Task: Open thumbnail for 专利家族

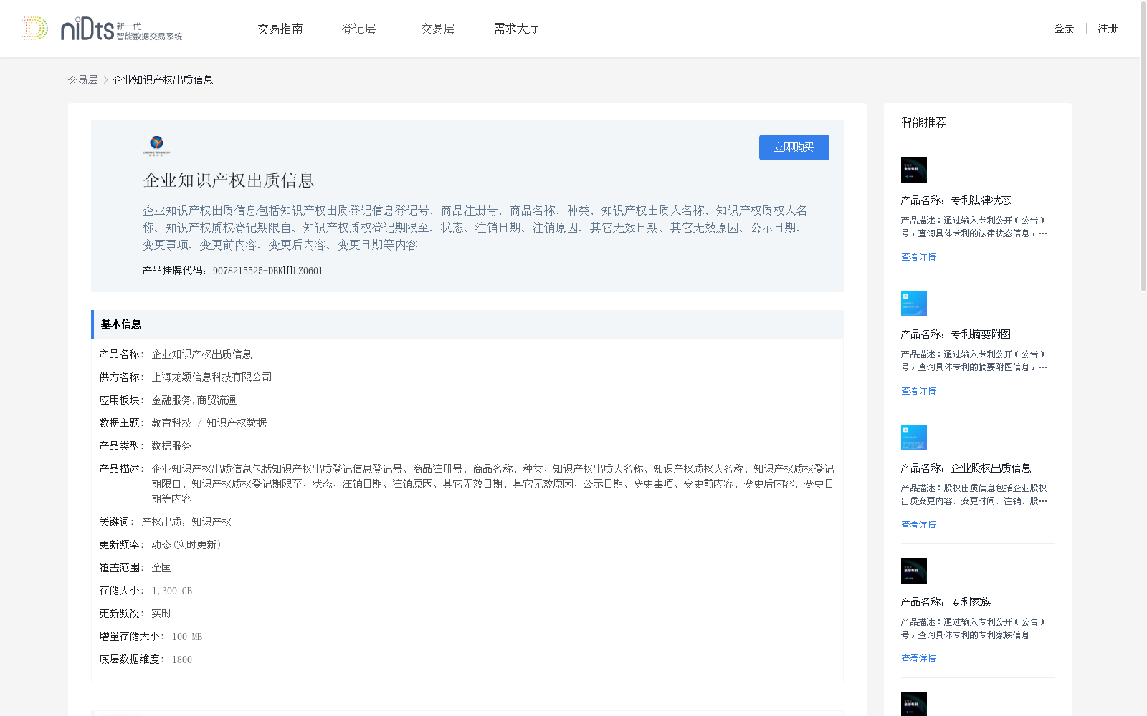Action: click(914, 571)
